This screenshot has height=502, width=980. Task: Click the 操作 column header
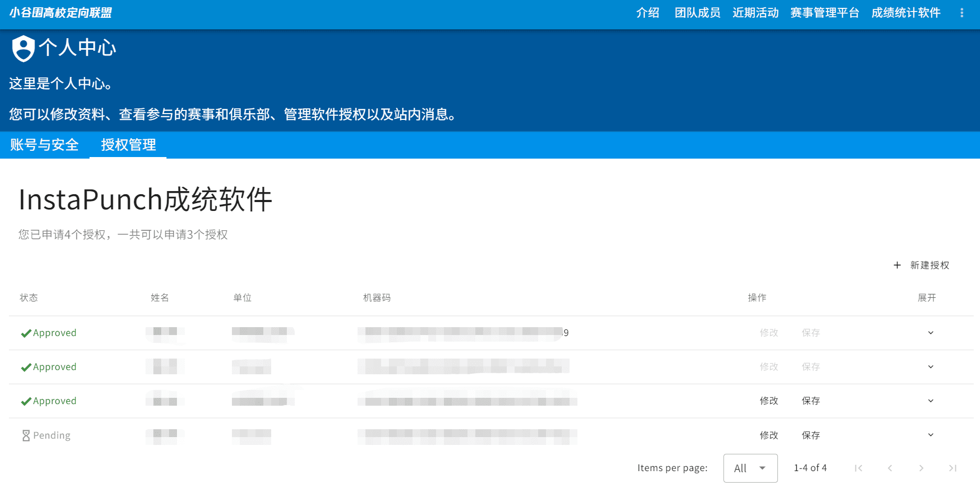[x=757, y=298]
